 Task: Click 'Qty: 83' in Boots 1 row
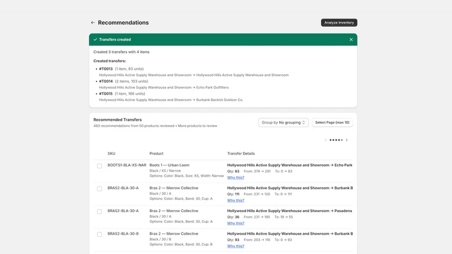(233, 171)
